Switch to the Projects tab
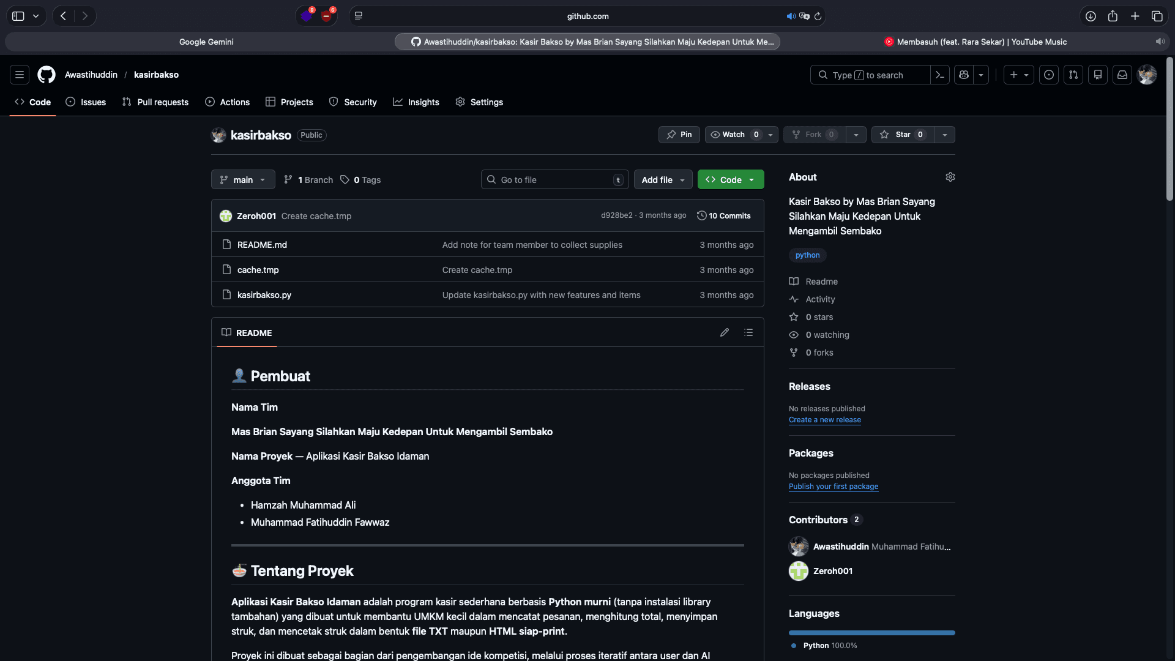Viewport: 1175px width, 661px height. tap(289, 102)
